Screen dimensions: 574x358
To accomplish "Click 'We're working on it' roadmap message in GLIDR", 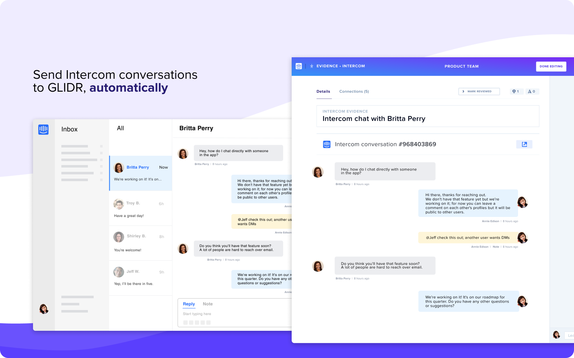I will coord(469,301).
